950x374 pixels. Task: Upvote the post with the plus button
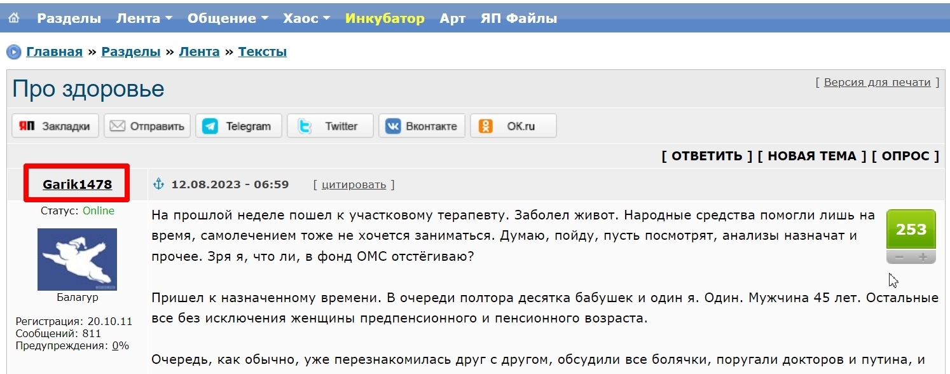click(x=923, y=257)
